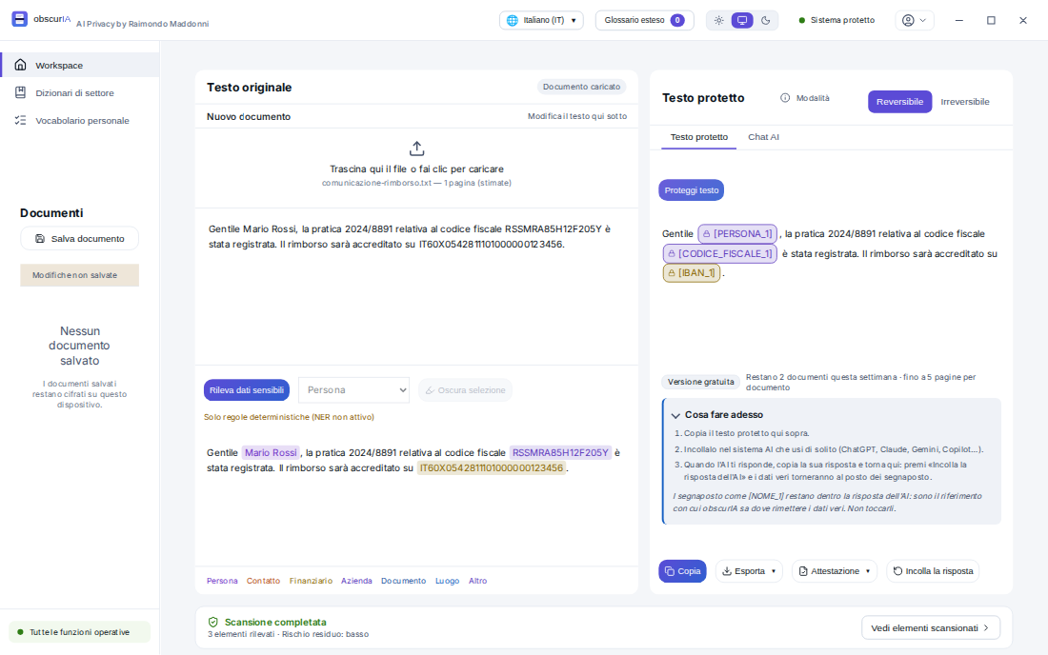Click the upload arrow icon to load file
The height and width of the screenshot is (655, 1048).
(416, 149)
